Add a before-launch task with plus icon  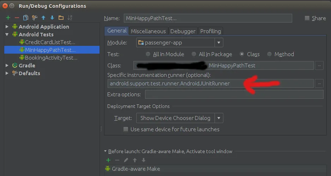click(108, 160)
